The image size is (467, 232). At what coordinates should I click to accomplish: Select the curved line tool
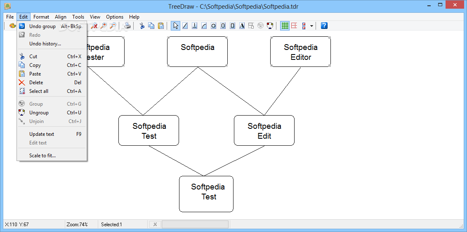pos(204,26)
